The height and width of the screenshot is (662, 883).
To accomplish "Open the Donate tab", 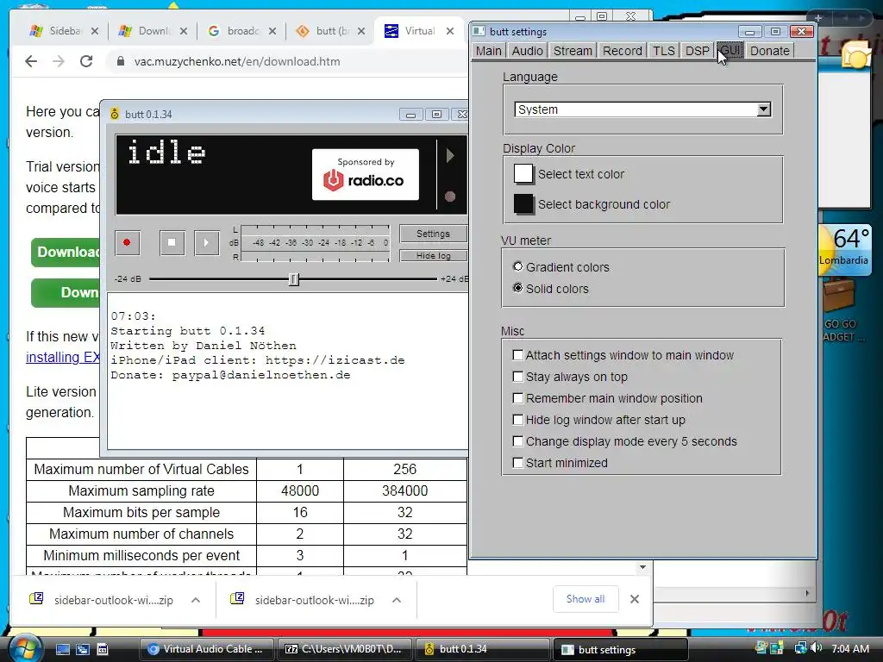I will (769, 51).
